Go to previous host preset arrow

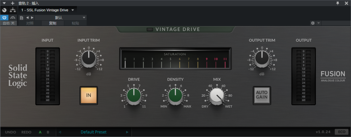27,18
